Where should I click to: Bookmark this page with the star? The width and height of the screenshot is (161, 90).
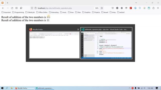tap(102, 8)
